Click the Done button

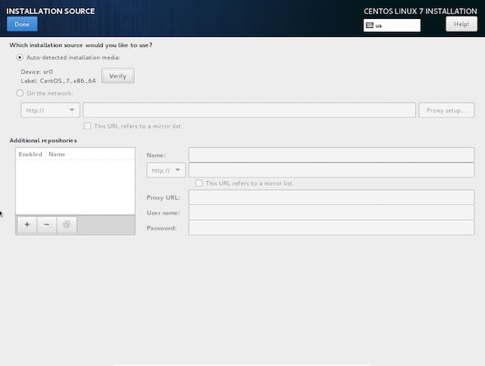[22, 24]
